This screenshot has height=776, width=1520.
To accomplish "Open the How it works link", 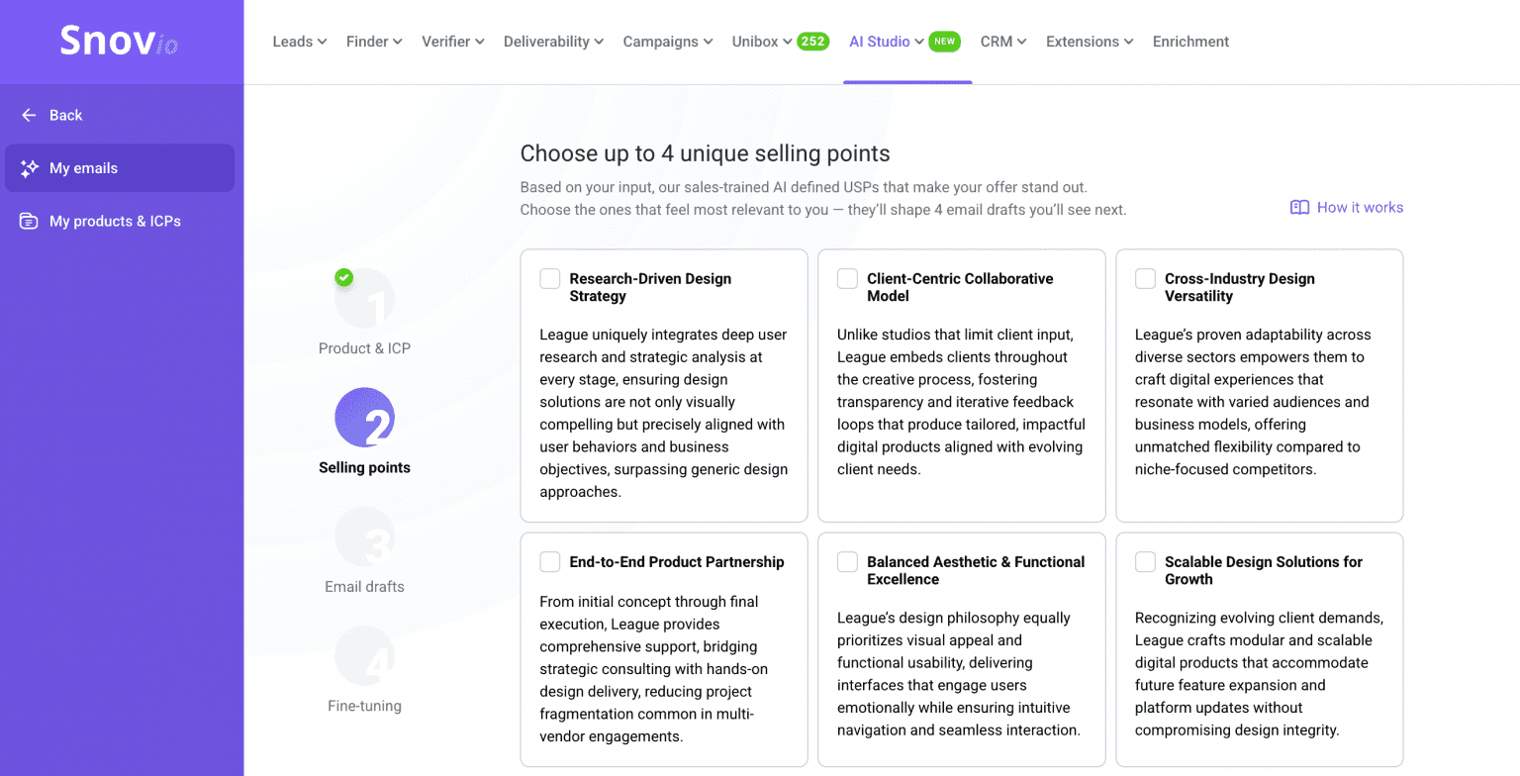I will [x=1360, y=207].
